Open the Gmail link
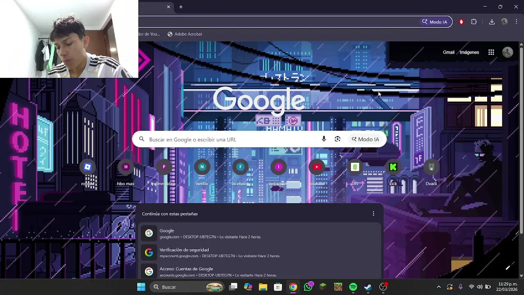The image size is (524, 295). (449, 52)
